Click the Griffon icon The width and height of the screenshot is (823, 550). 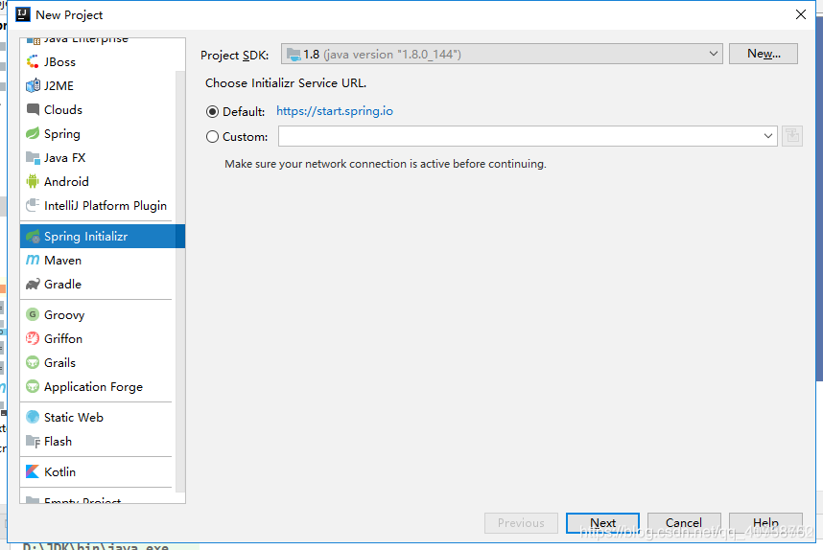tap(33, 338)
